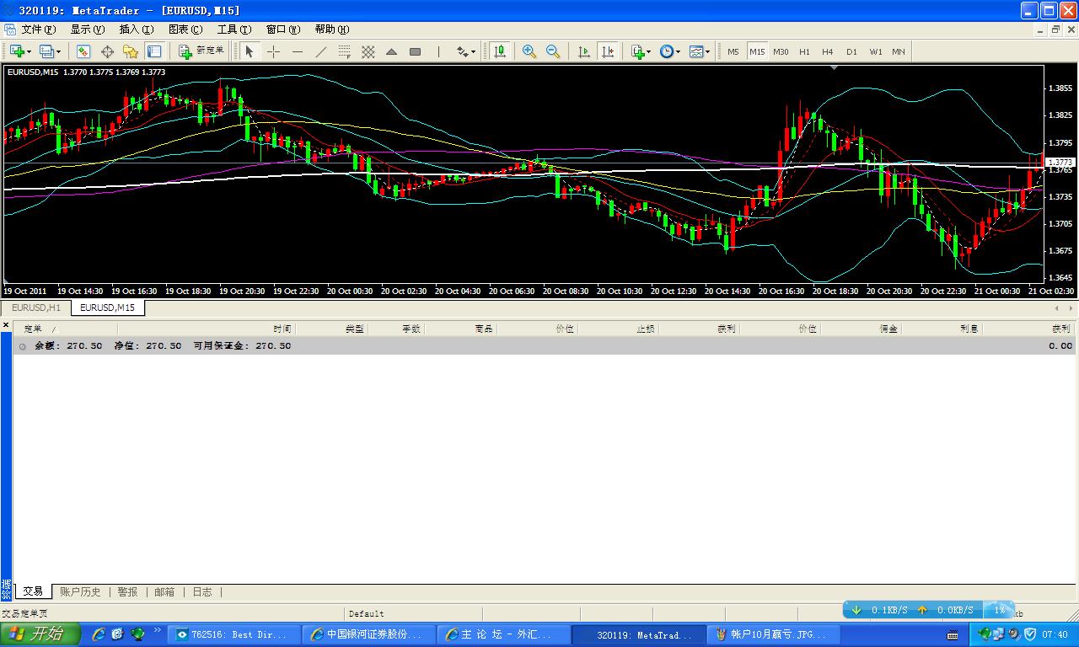Expand the templates dropdown arrow

click(707, 51)
